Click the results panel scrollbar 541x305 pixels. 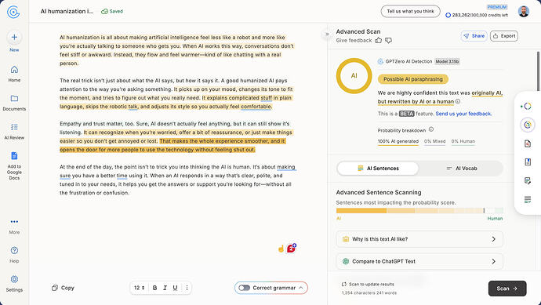click(538, 71)
